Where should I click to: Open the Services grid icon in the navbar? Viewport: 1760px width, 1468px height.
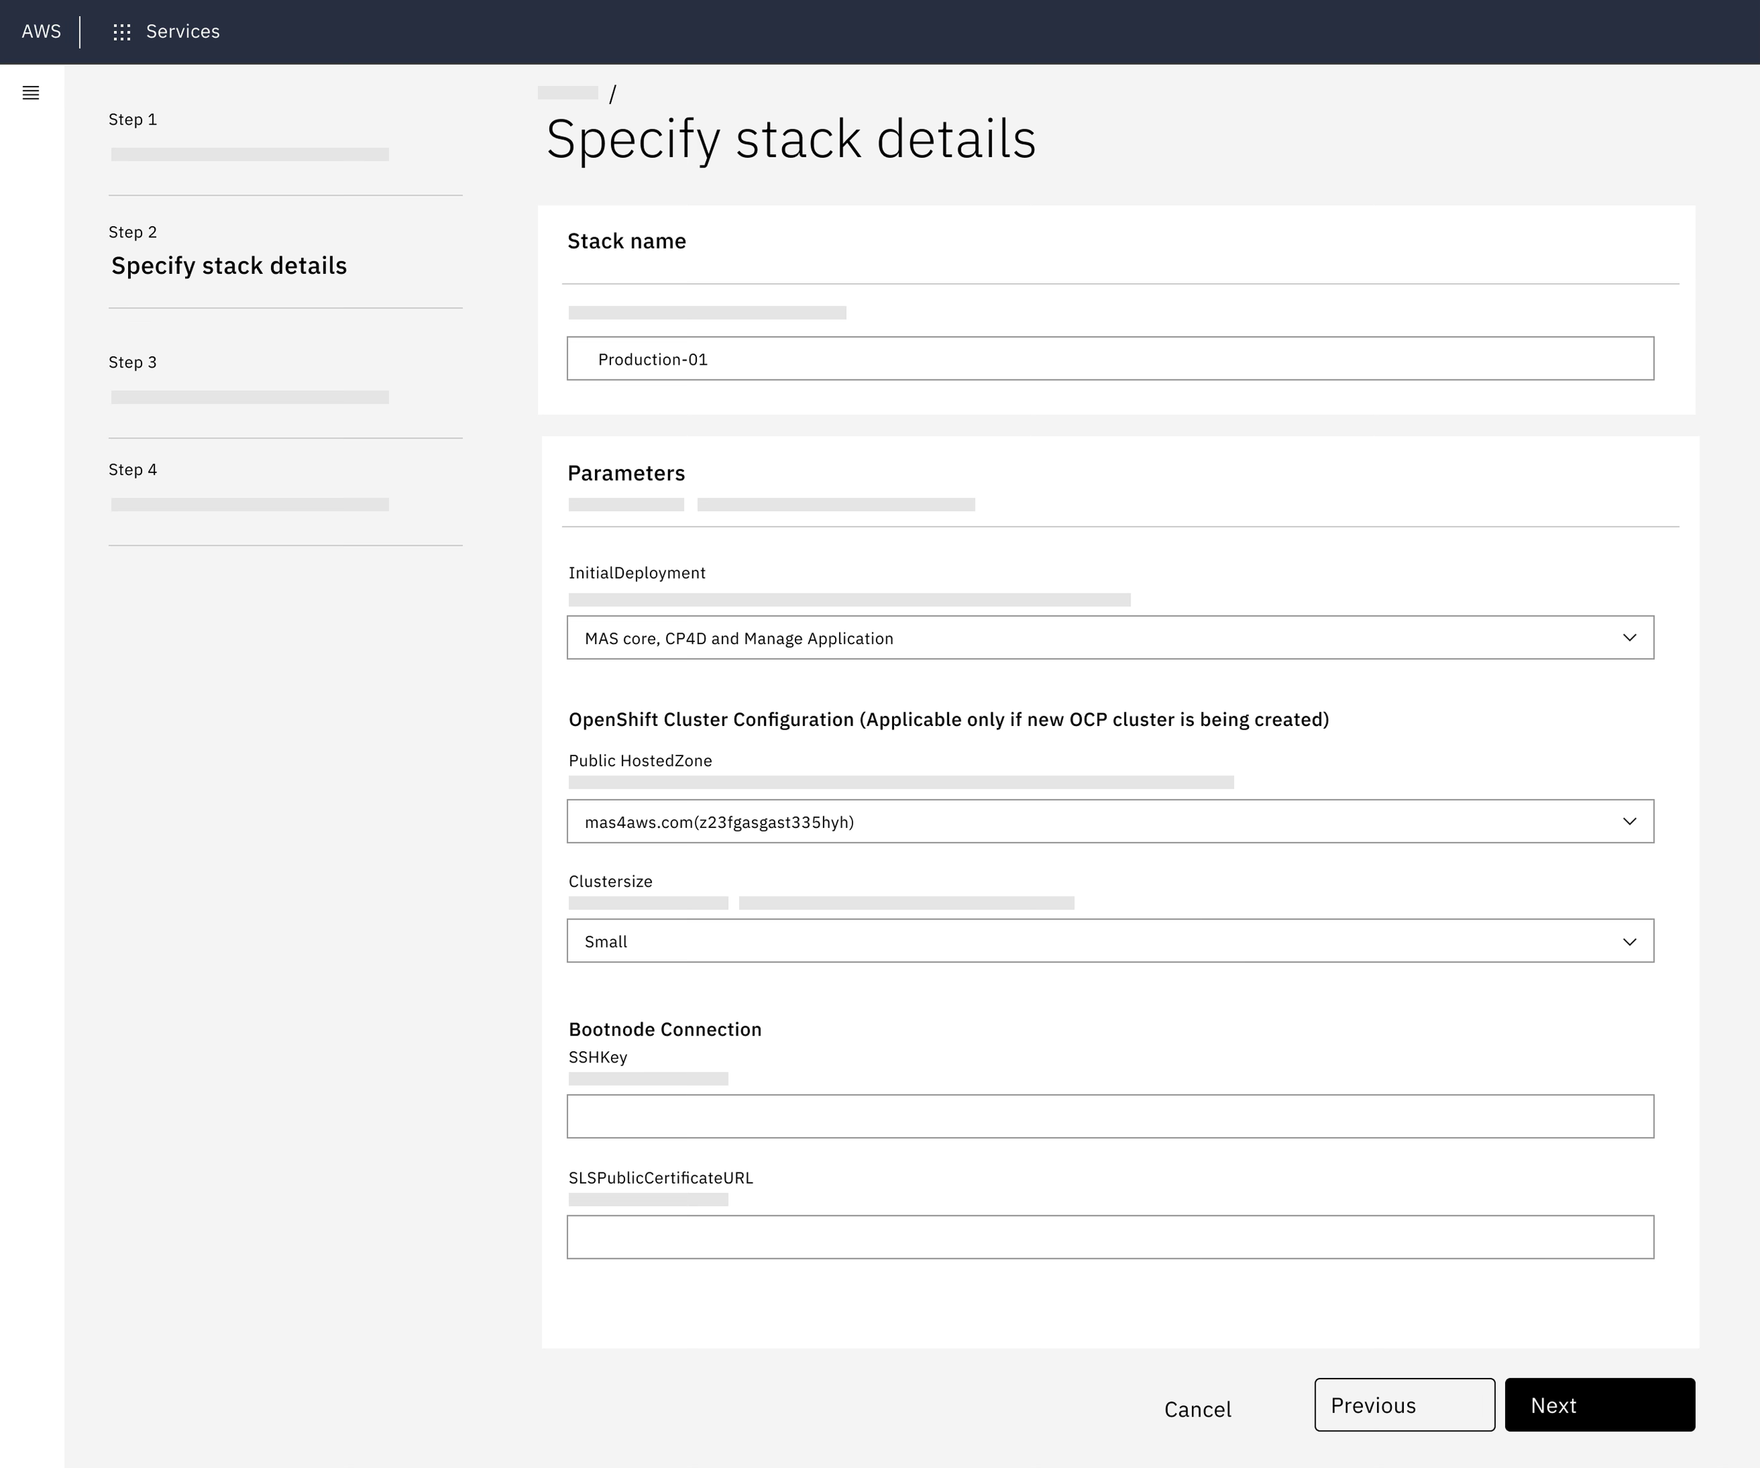click(x=122, y=32)
